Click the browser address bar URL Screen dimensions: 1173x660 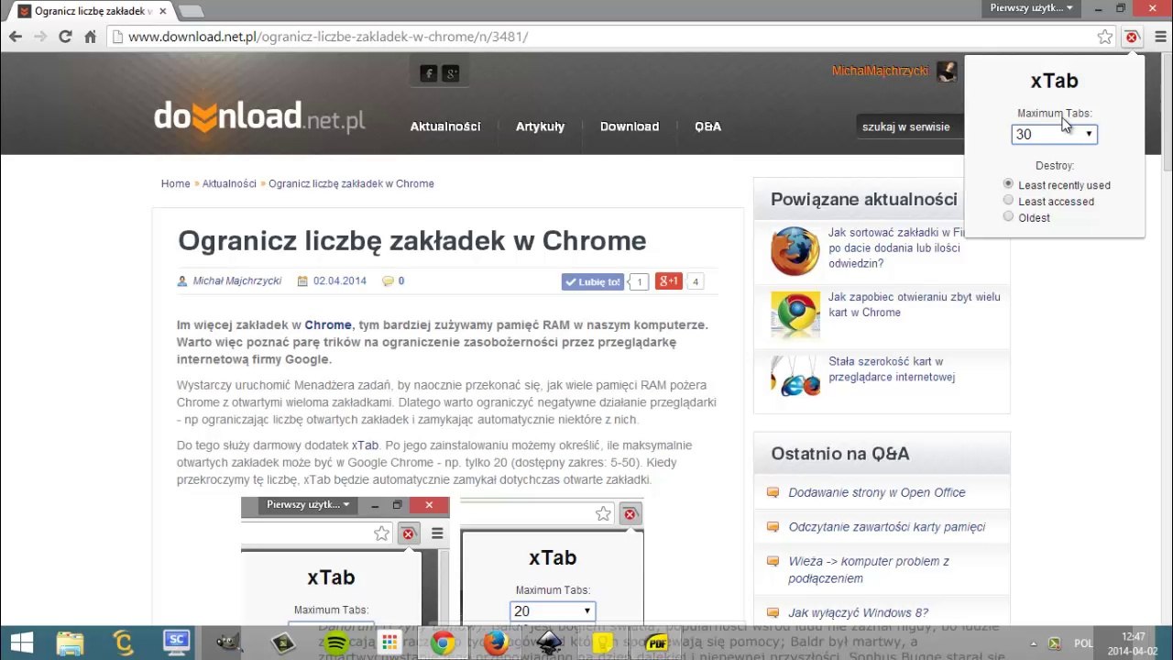tap(328, 37)
